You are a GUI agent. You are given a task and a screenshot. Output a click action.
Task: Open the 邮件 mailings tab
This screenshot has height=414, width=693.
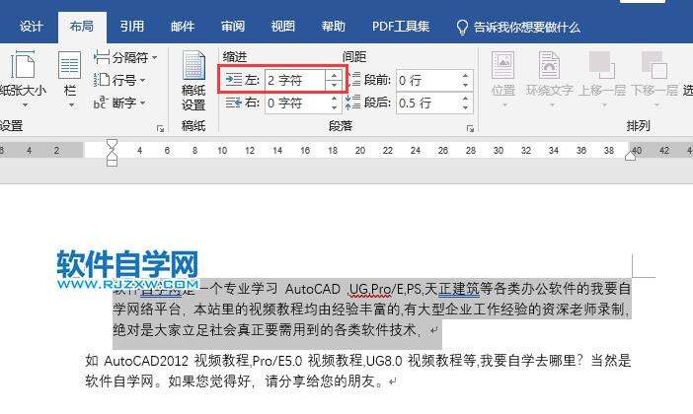183,27
